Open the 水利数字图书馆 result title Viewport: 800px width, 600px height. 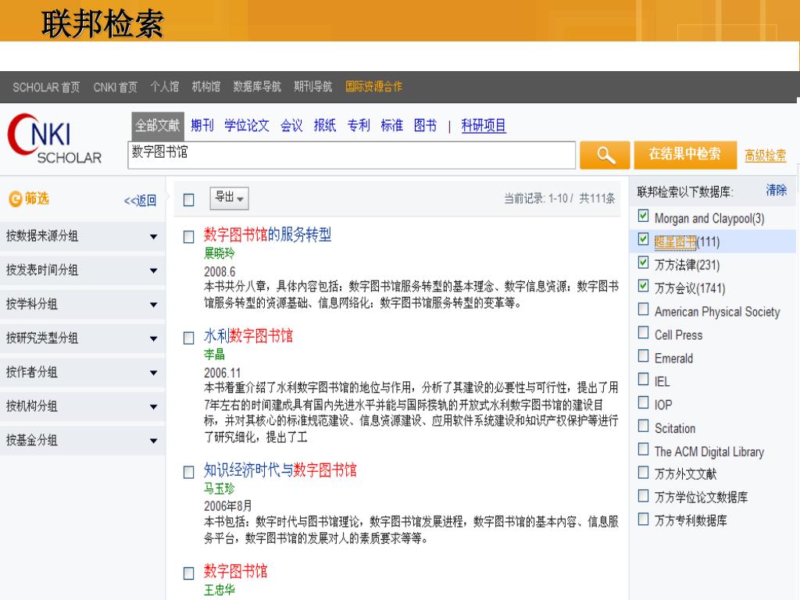(x=248, y=336)
